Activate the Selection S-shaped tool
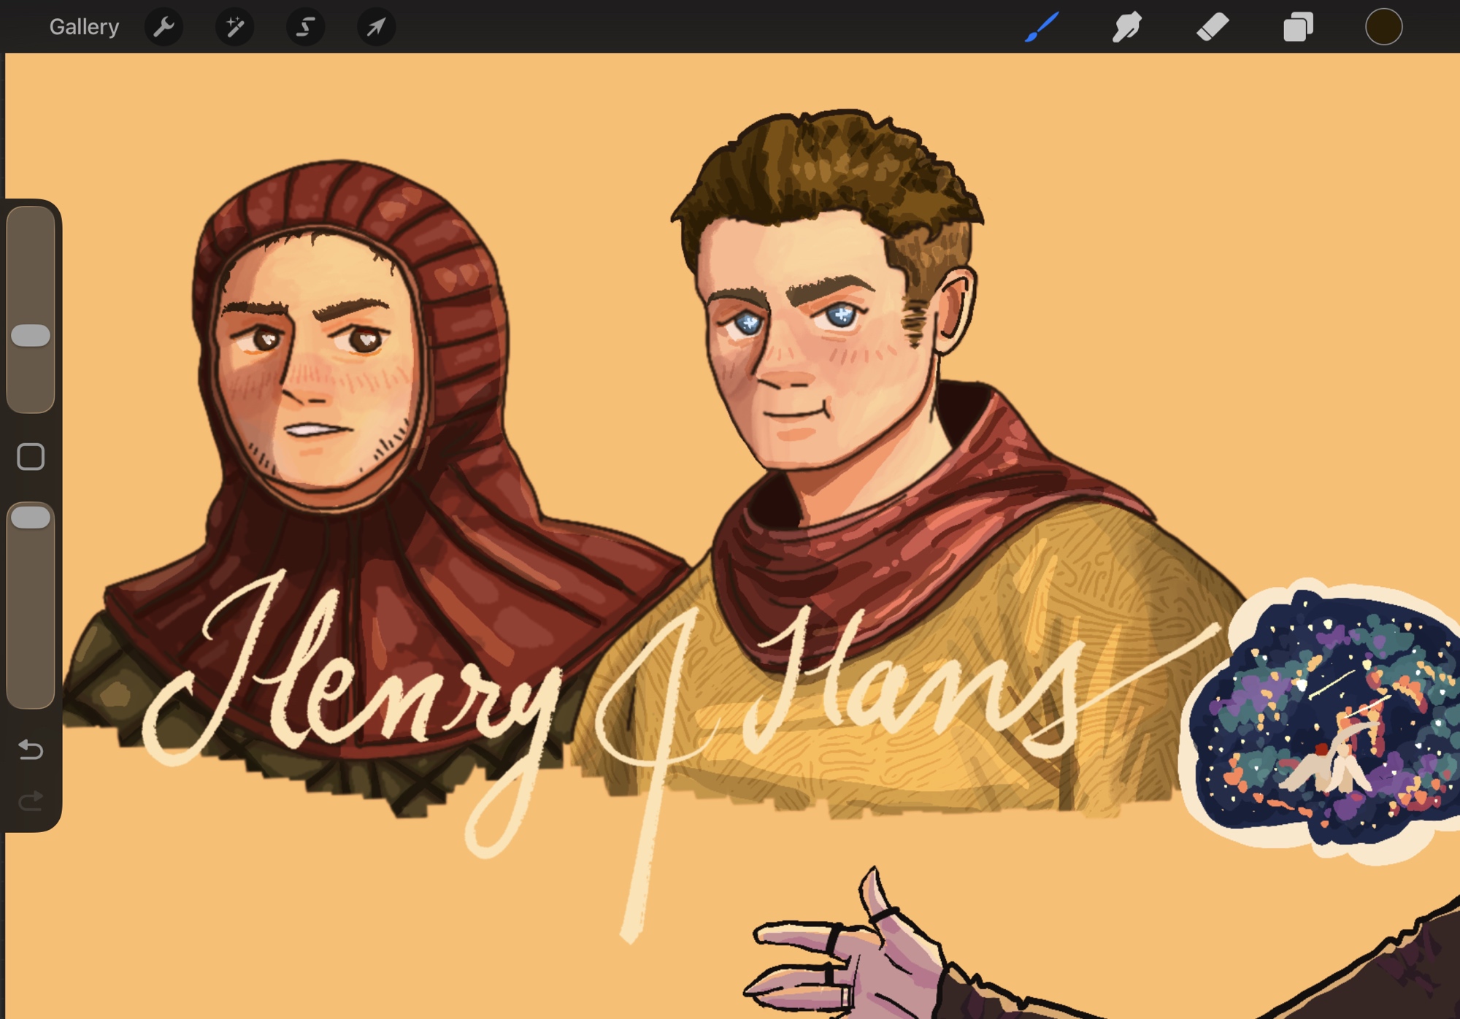The image size is (1460, 1019). point(305,27)
